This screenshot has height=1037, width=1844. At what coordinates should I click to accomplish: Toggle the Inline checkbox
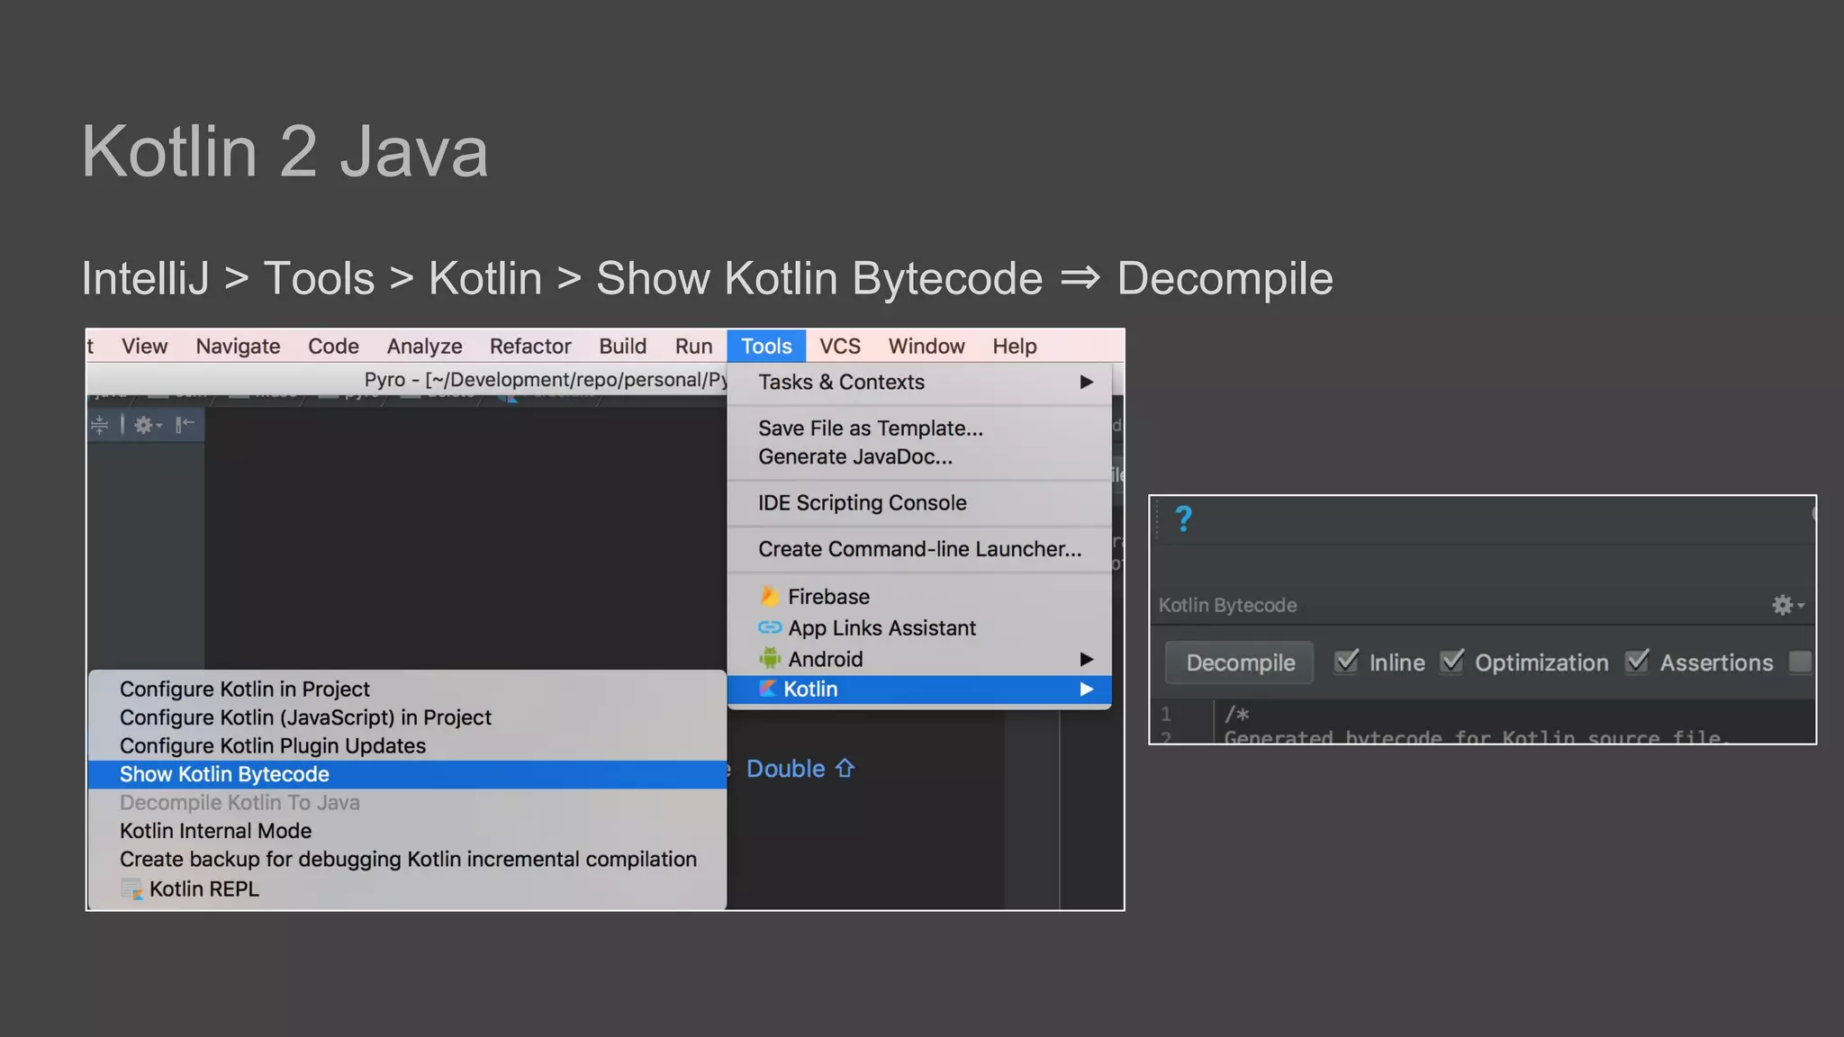tap(1346, 662)
